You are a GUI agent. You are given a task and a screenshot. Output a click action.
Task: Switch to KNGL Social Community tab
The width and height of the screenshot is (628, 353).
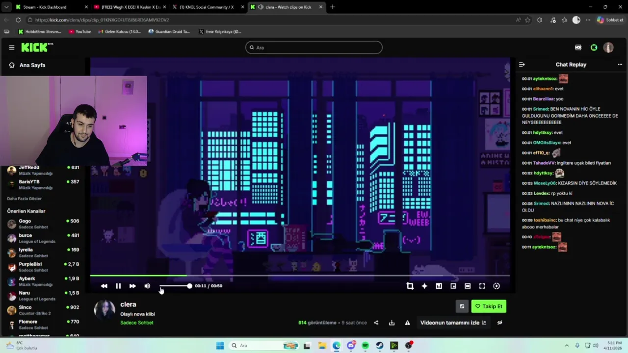[209, 7]
